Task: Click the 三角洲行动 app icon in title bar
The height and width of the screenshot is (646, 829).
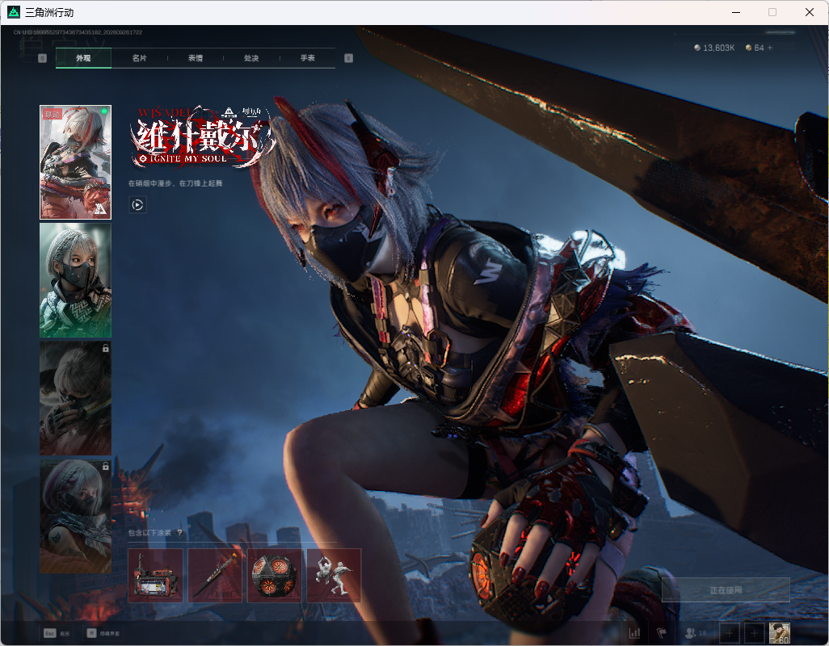Action: (14, 11)
